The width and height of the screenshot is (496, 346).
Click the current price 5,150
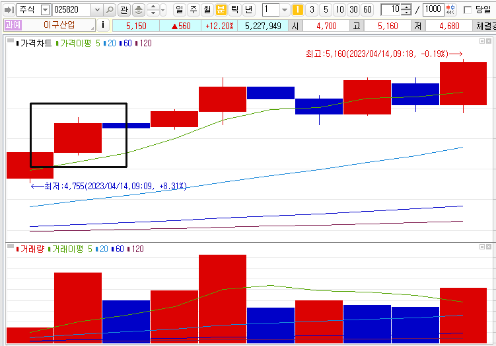click(136, 26)
